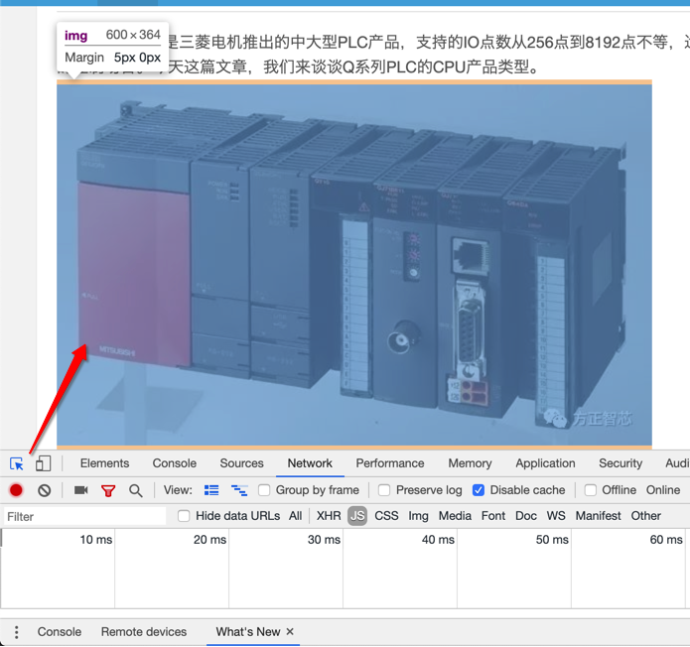Image resolution: width=690 pixels, height=647 pixels.
Task: Filter requests by XHR
Action: 329,516
